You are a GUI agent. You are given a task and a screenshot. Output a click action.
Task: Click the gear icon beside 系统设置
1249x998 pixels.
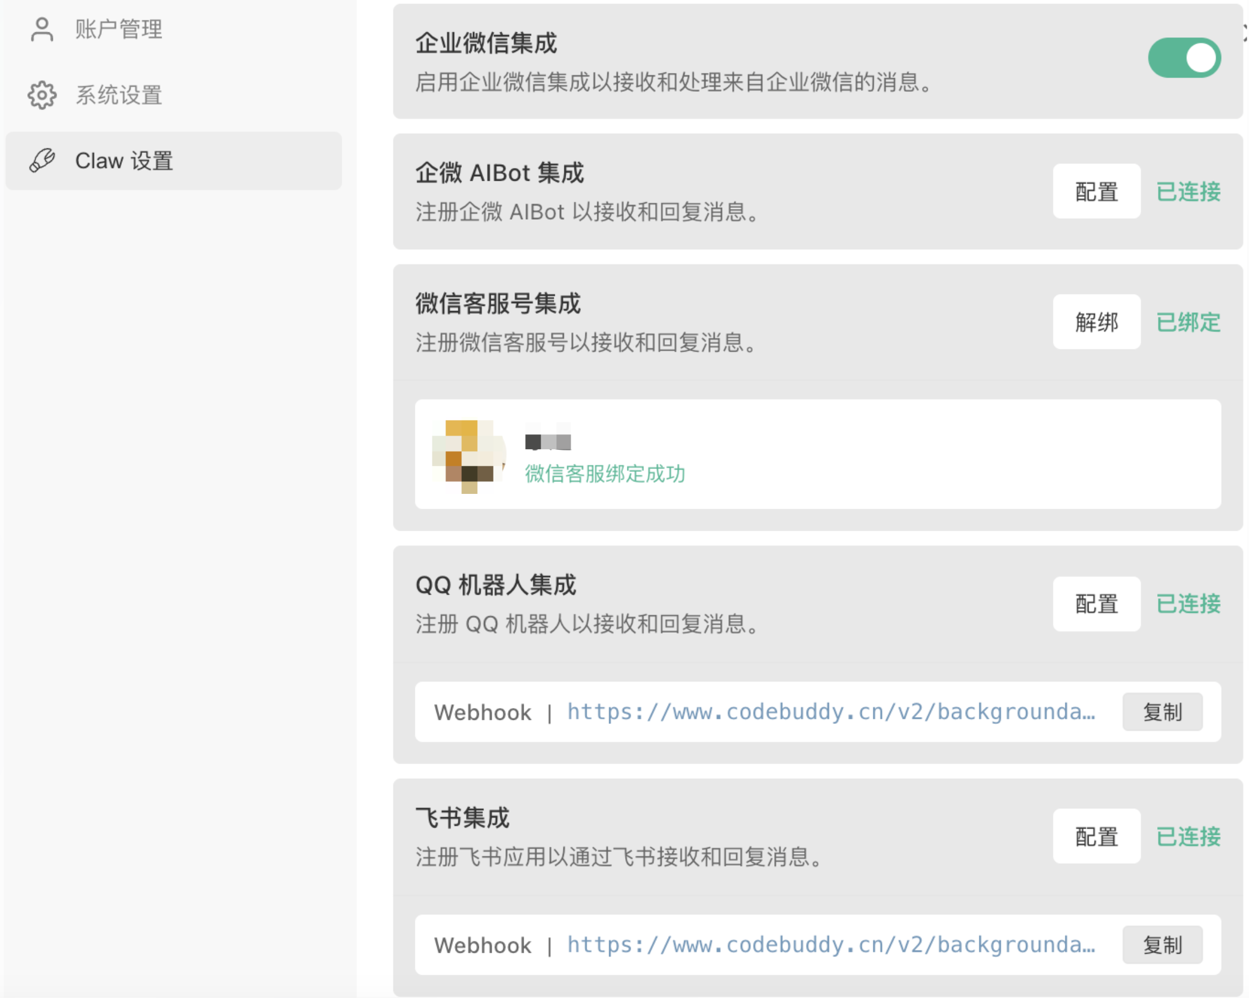(x=41, y=95)
